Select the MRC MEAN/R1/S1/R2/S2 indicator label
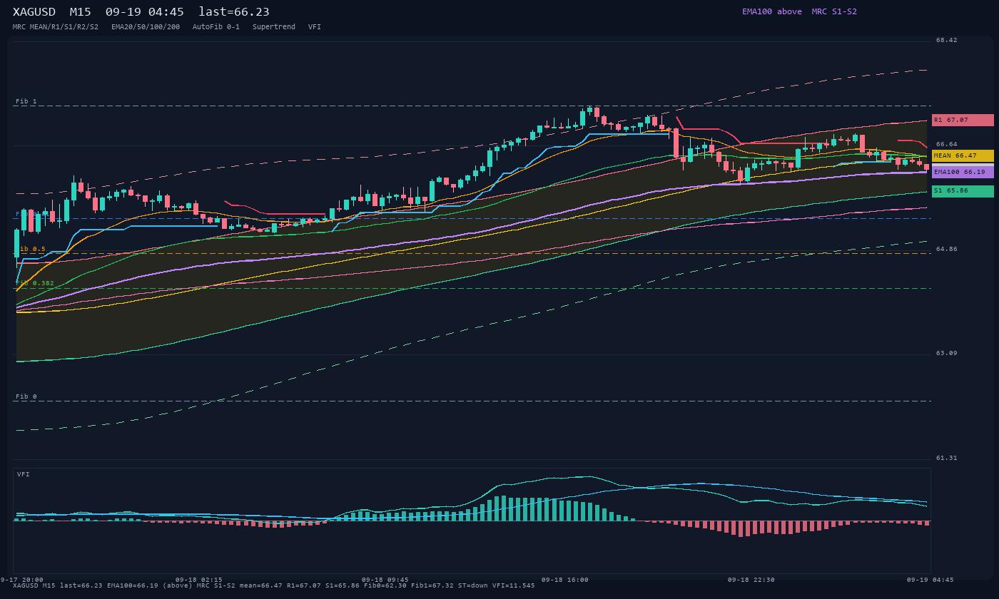 point(56,27)
